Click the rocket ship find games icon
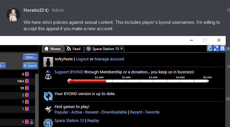This screenshot has width=230, height=127. [x=48, y=109]
